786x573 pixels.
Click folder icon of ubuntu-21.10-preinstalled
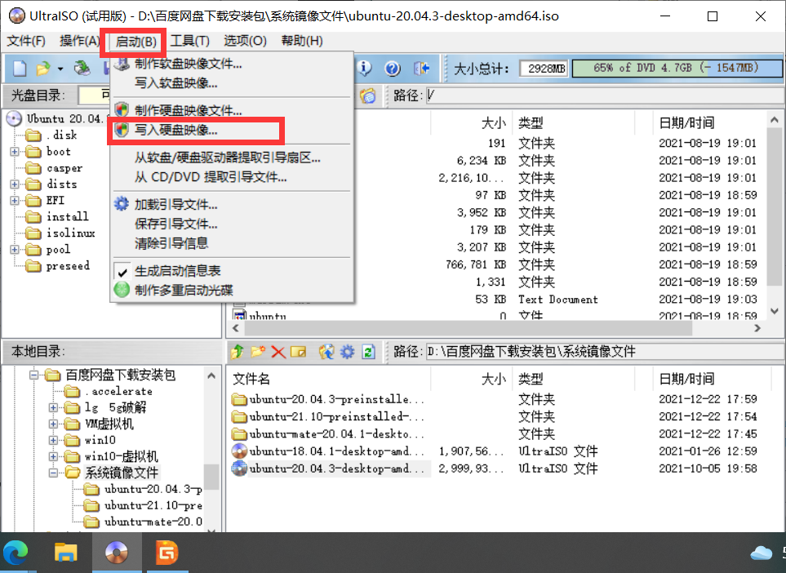coord(239,416)
